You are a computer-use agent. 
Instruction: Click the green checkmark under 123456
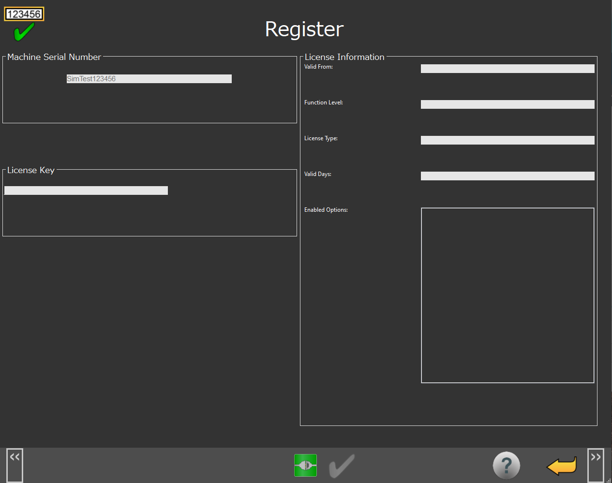click(x=23, y=32)
